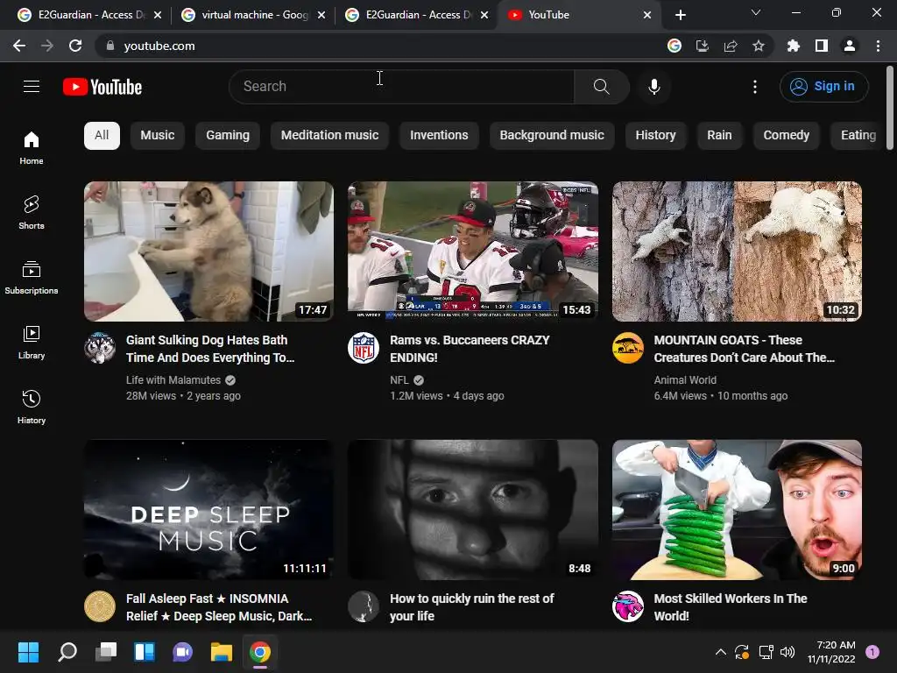Show hidden system tray icons
Image resolution: width=897 pixels, height=673 pixels.
point(720,652)
